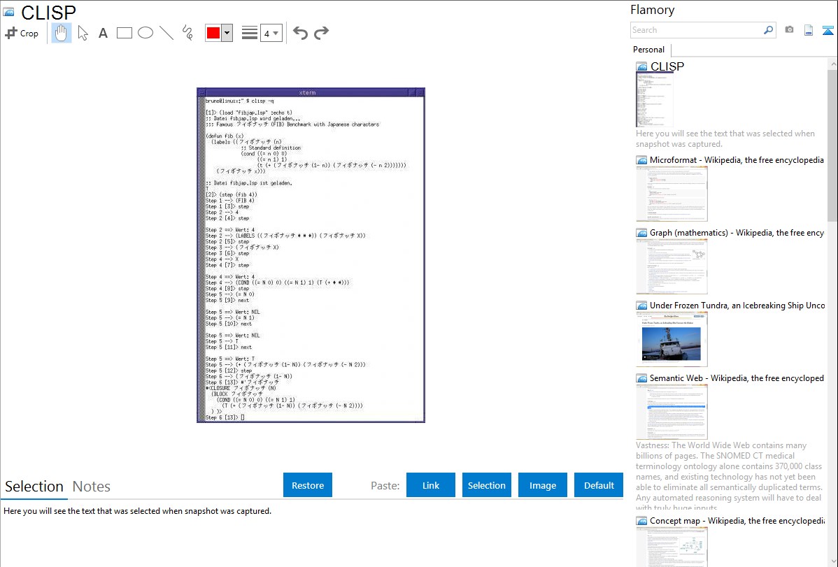838x567 pixels.
Task: Select the freehand scribble tool
Action: 187,33
